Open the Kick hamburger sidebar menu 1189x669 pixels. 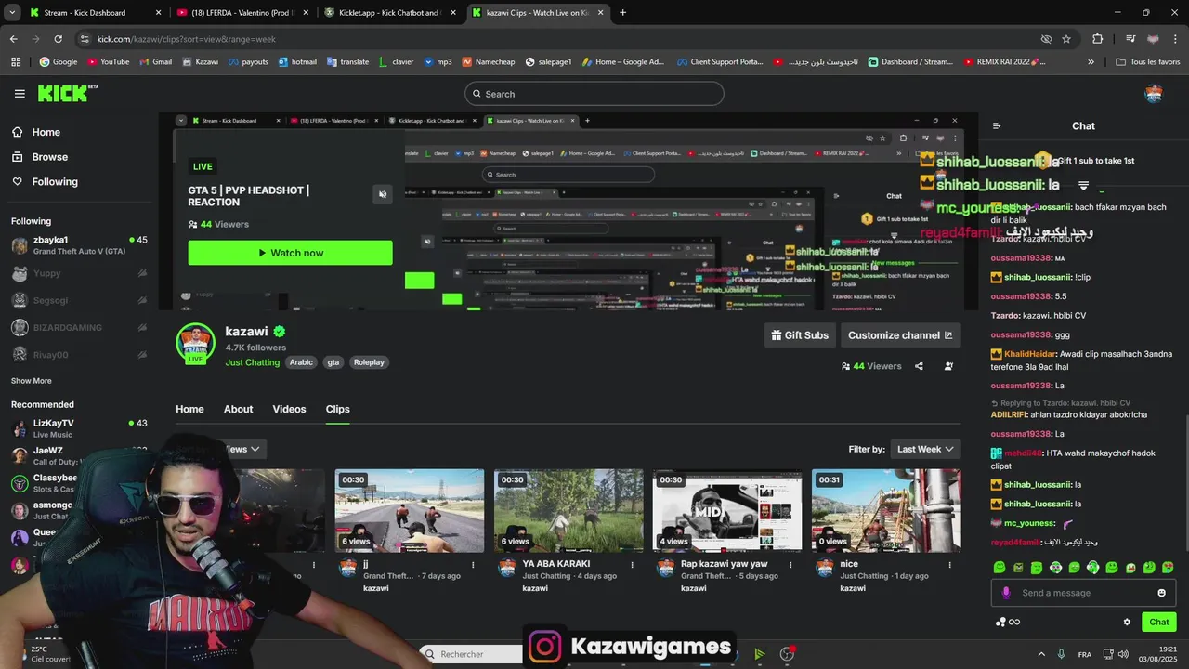click(x=20, y=93)
